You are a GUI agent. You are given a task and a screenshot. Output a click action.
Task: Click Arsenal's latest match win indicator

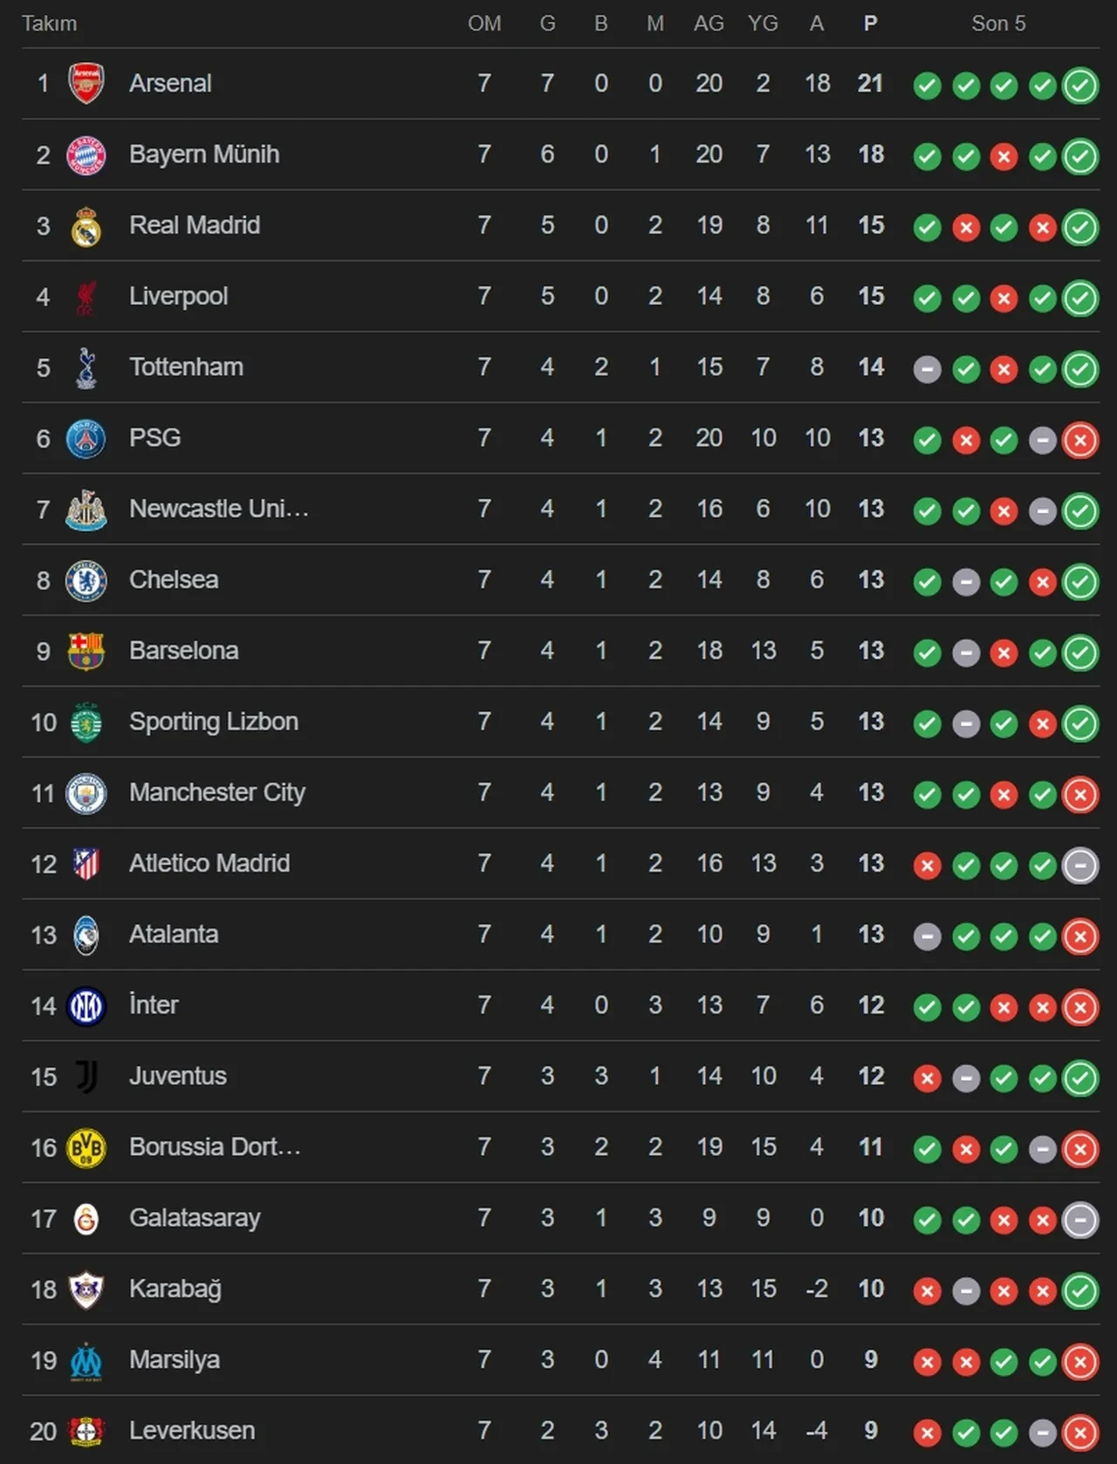(1080, 86)
